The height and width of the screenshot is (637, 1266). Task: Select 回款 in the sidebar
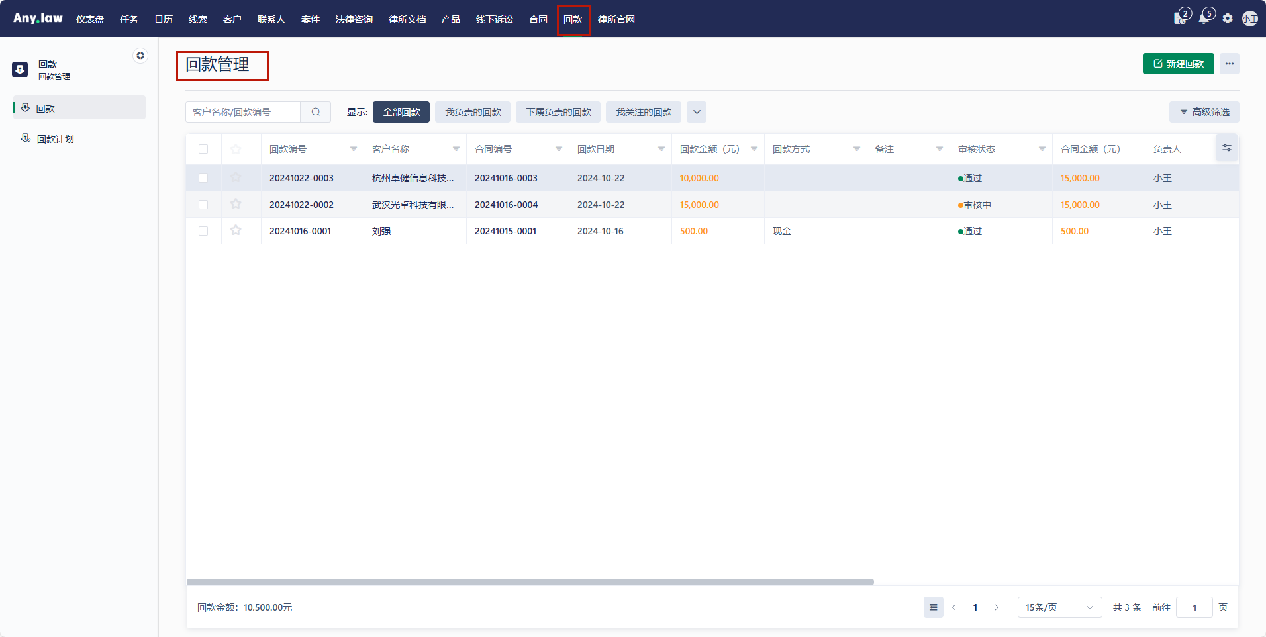click(x=79, y=108)
